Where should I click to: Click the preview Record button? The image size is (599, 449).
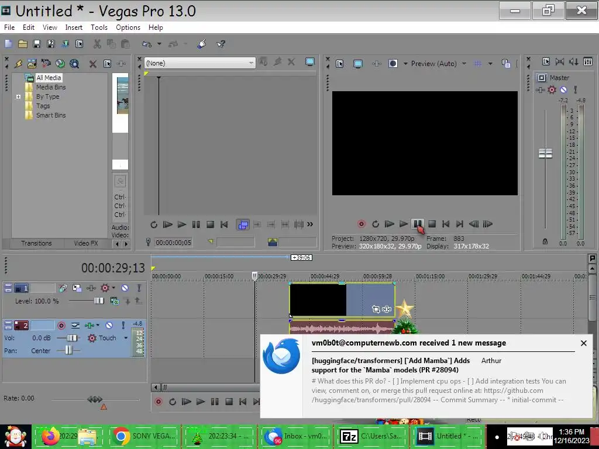[362, 224]
